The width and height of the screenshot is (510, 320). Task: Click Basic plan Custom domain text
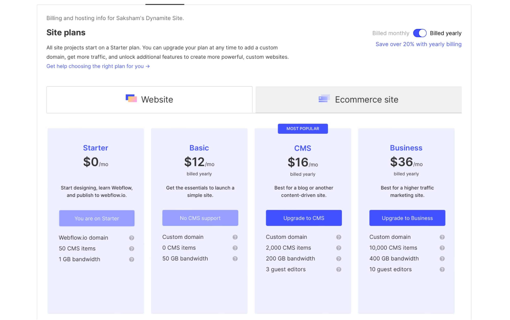pyautogui.click(x=183, y=237)
